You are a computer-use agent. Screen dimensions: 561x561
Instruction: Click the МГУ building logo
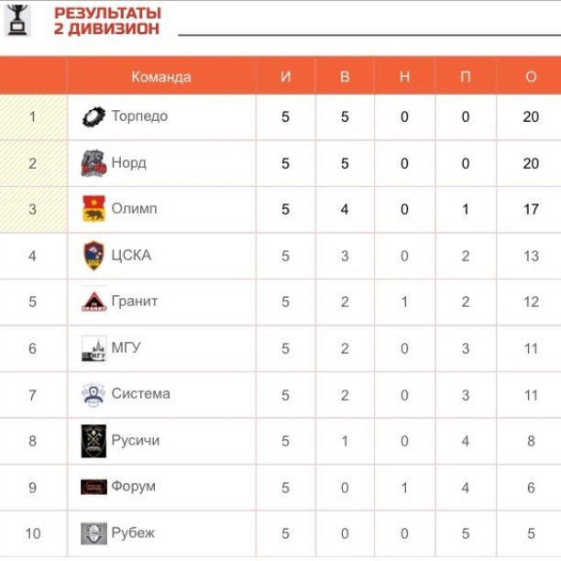click(x=93, y=348)
